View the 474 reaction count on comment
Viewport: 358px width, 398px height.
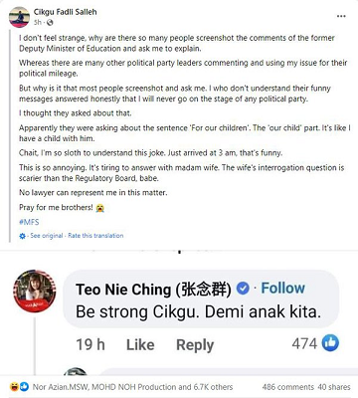pos(304,343)
